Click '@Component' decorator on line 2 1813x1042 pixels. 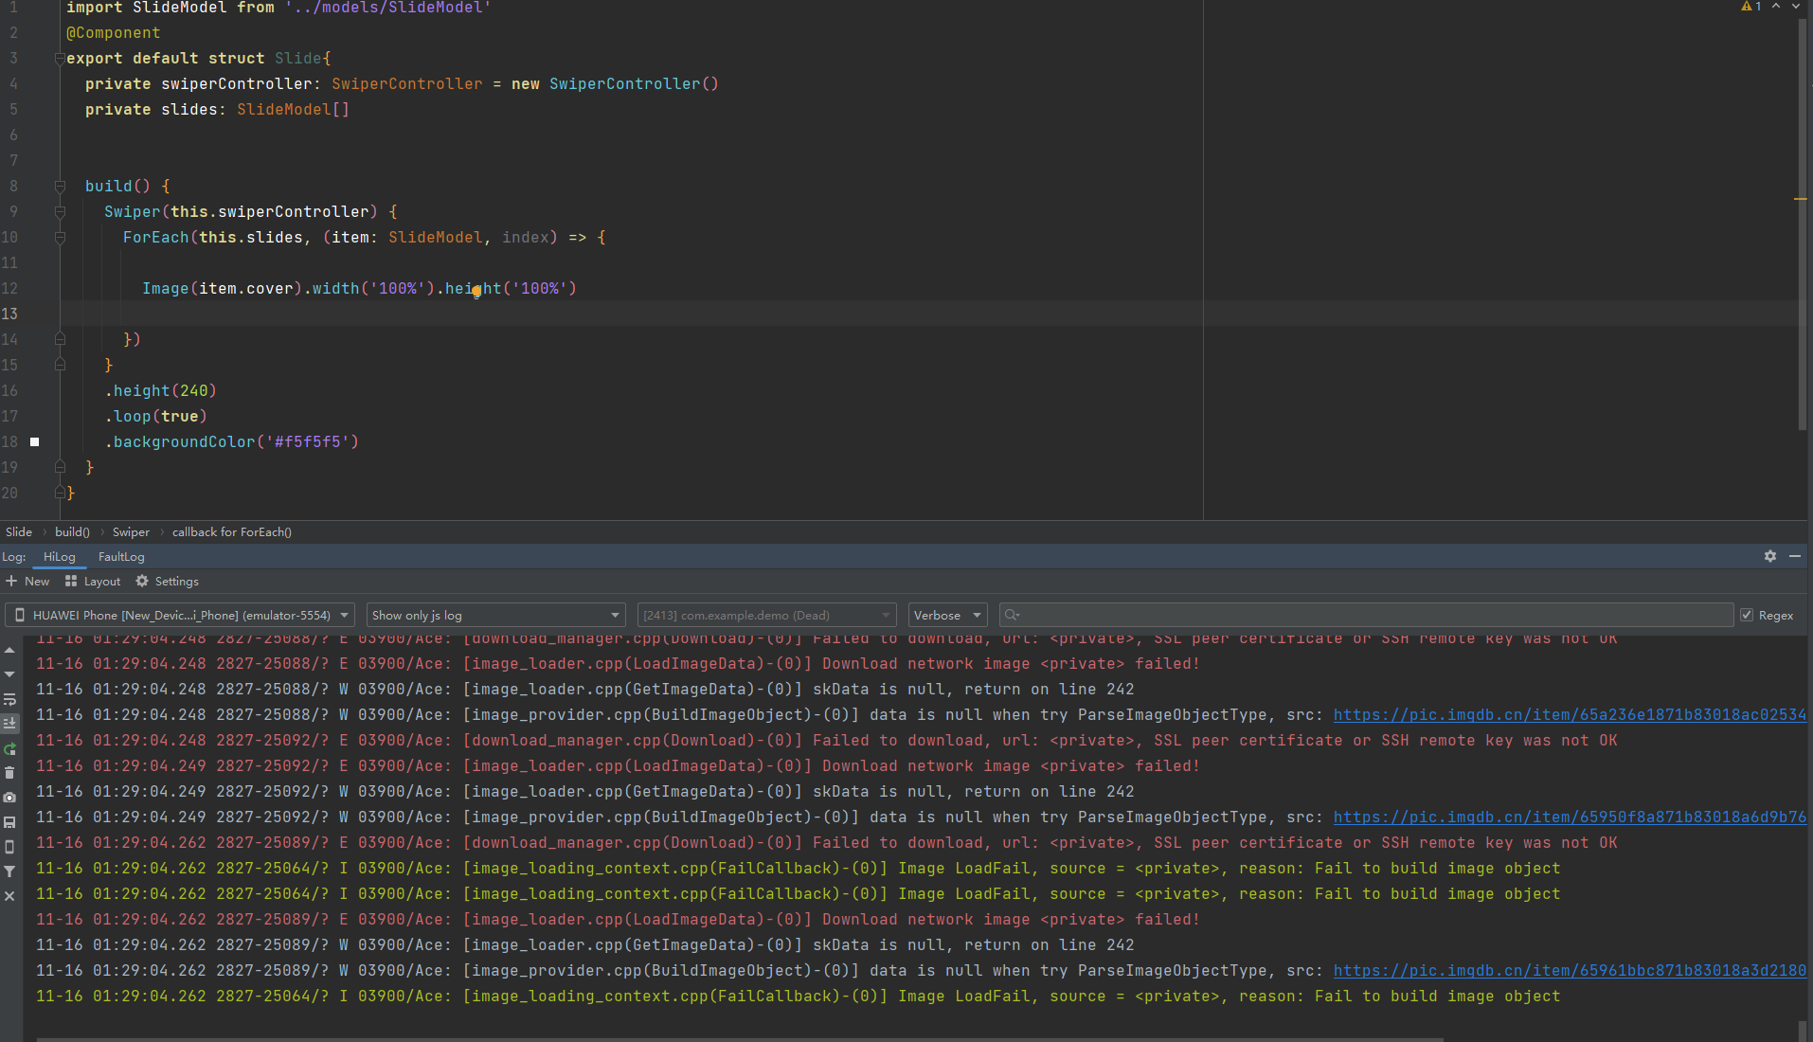pos(114,33)
